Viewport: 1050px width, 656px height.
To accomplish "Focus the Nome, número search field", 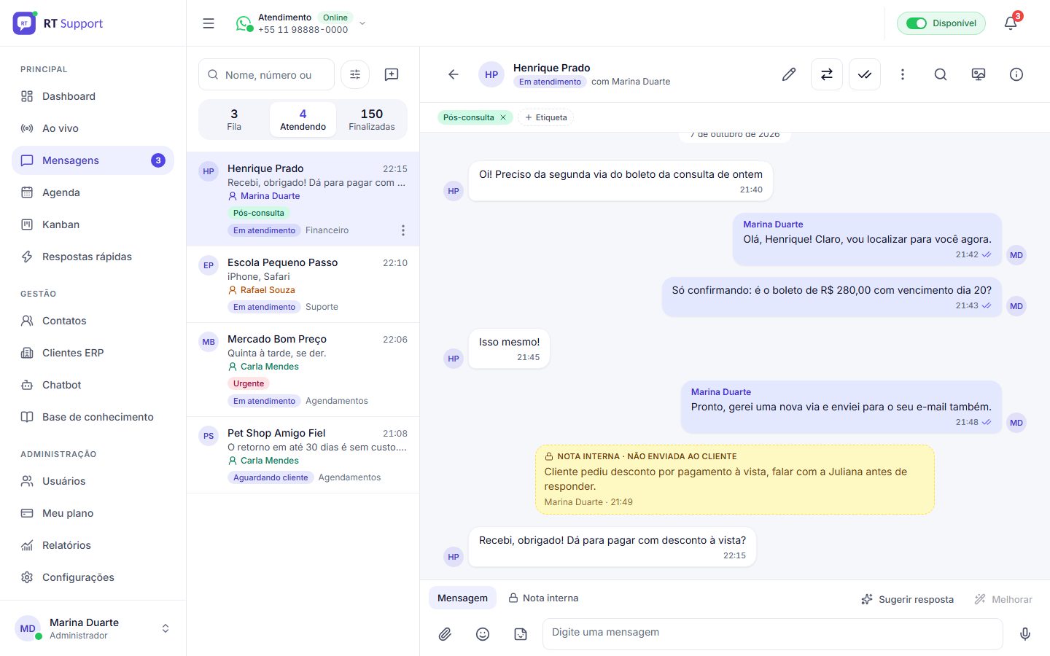I will (x=266, y=74).
